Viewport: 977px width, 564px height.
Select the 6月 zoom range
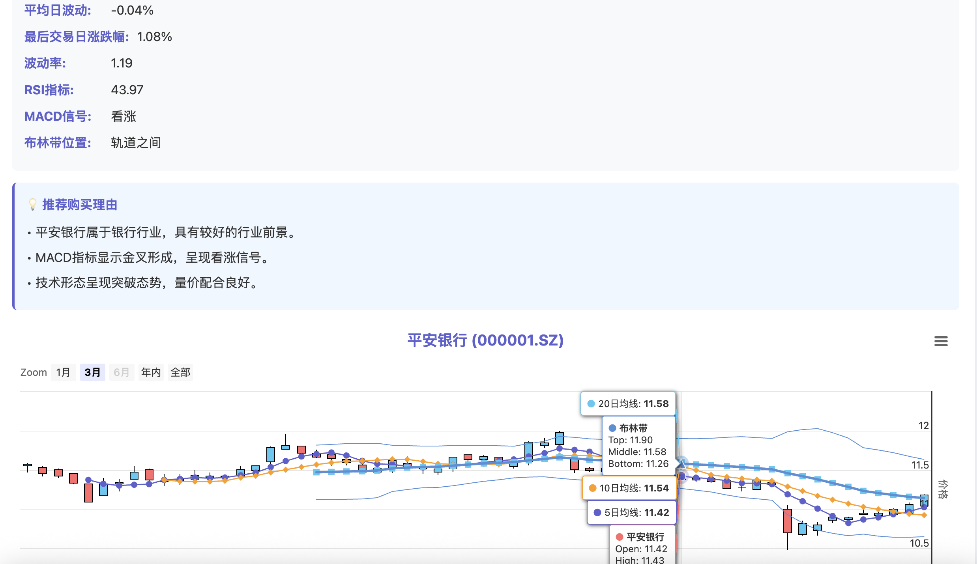coord(122,372)
